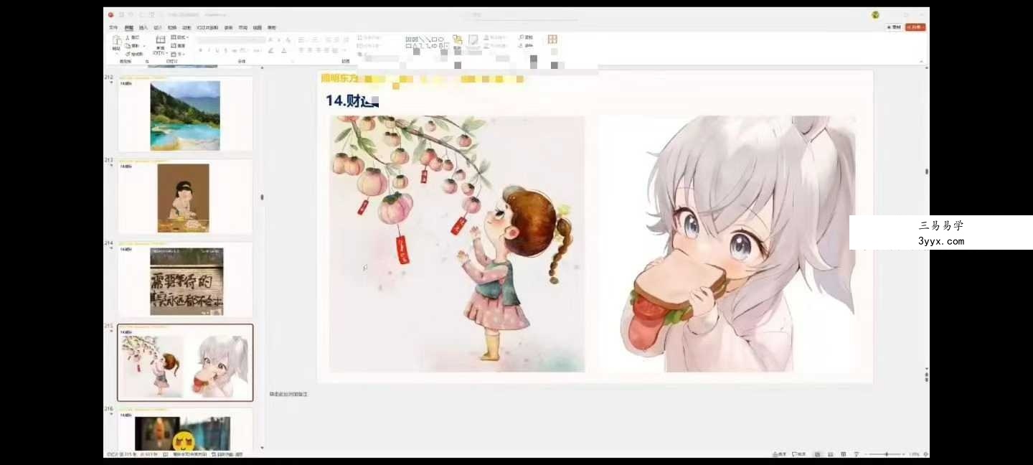Click the font color icon
The width and height of the screenshot is (1033, 465).
[284, 50]
